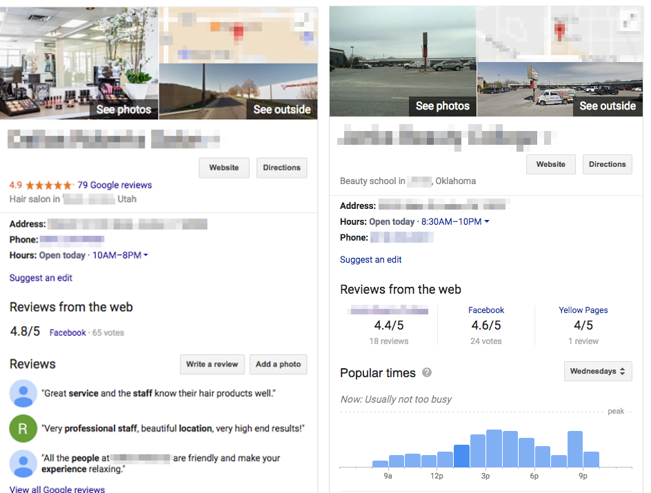Click the third reviewer's blue avatar icon
The height and width of the screenshot is (493, 651).
[23, 463]
